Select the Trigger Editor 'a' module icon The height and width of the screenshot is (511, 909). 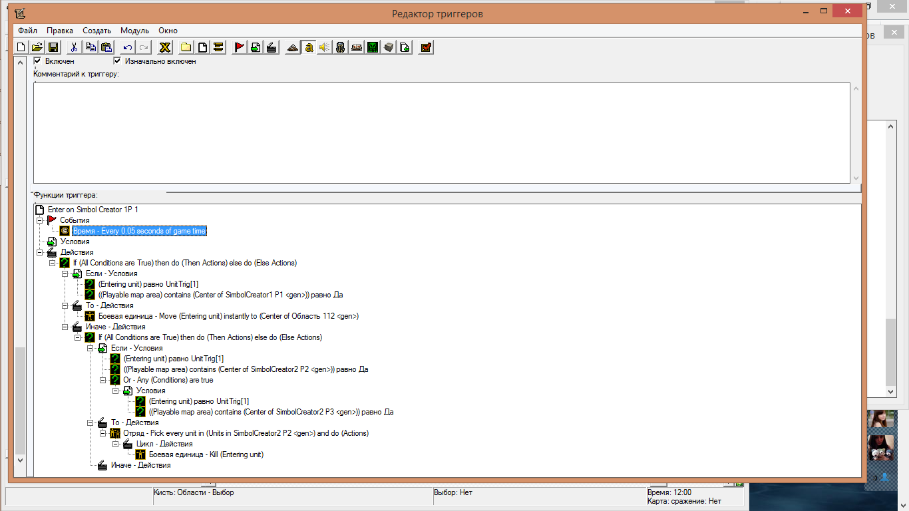point(309,47)
